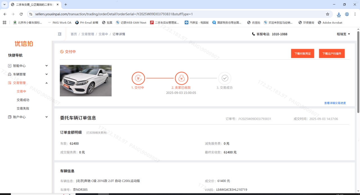
Task: Click the 下载过户扫描件 button
Action: point(332,53)
